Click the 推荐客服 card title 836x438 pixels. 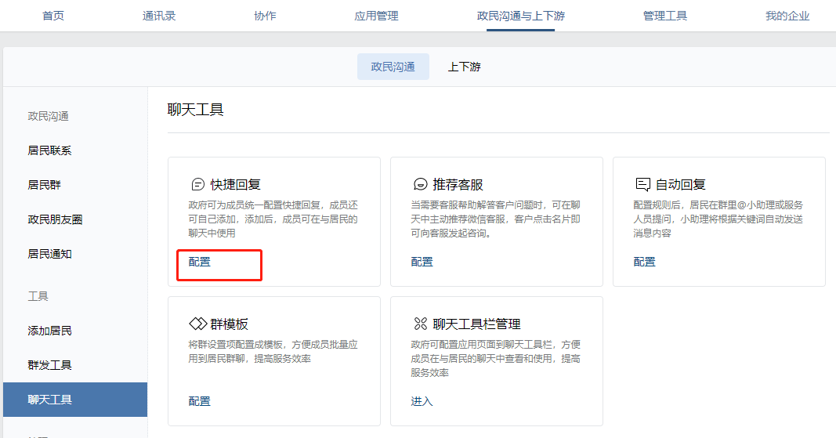(x=458, y=185)
